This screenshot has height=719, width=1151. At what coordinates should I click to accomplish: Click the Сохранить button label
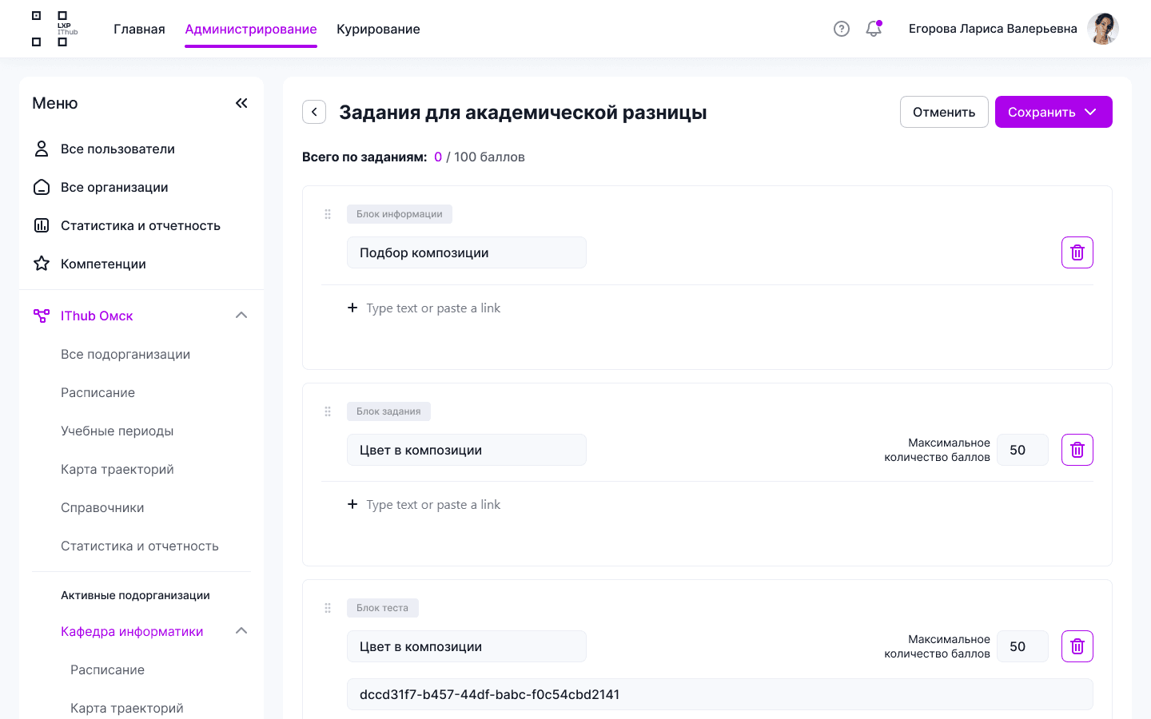click(1041, 112)
